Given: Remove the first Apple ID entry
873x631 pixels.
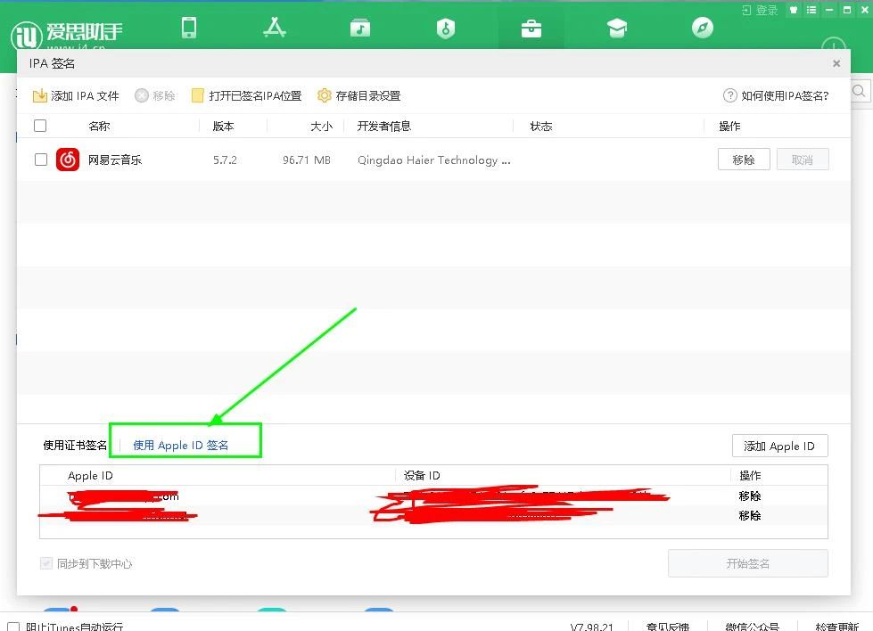Looking at the screenshot, I should (749, 496).
